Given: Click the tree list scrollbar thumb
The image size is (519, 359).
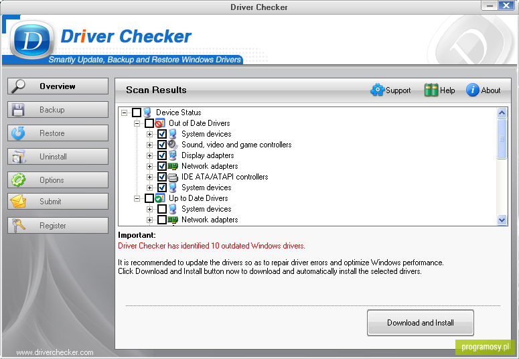Looking at the screenshot, I should click(502, 139).
